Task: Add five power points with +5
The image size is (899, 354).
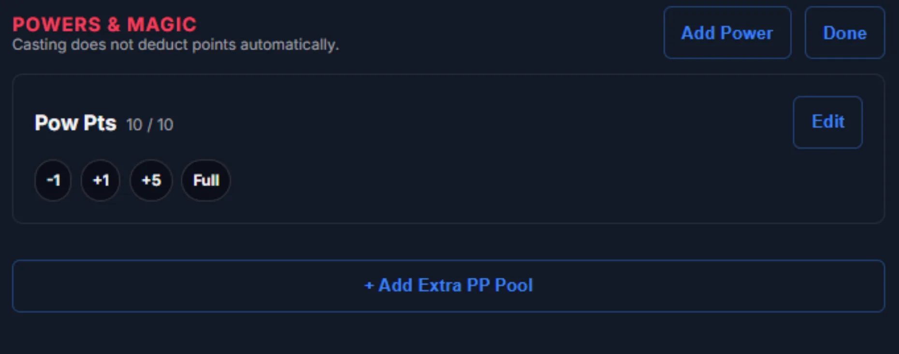Action: tap(151, 181)
